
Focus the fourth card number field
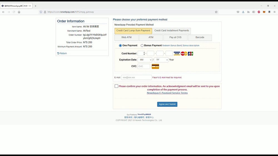point(169,53)
